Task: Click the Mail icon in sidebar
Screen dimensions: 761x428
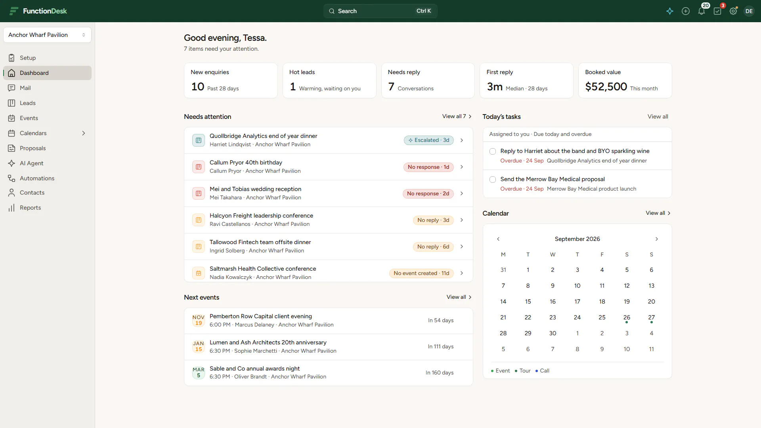Action: pos(11,88)
